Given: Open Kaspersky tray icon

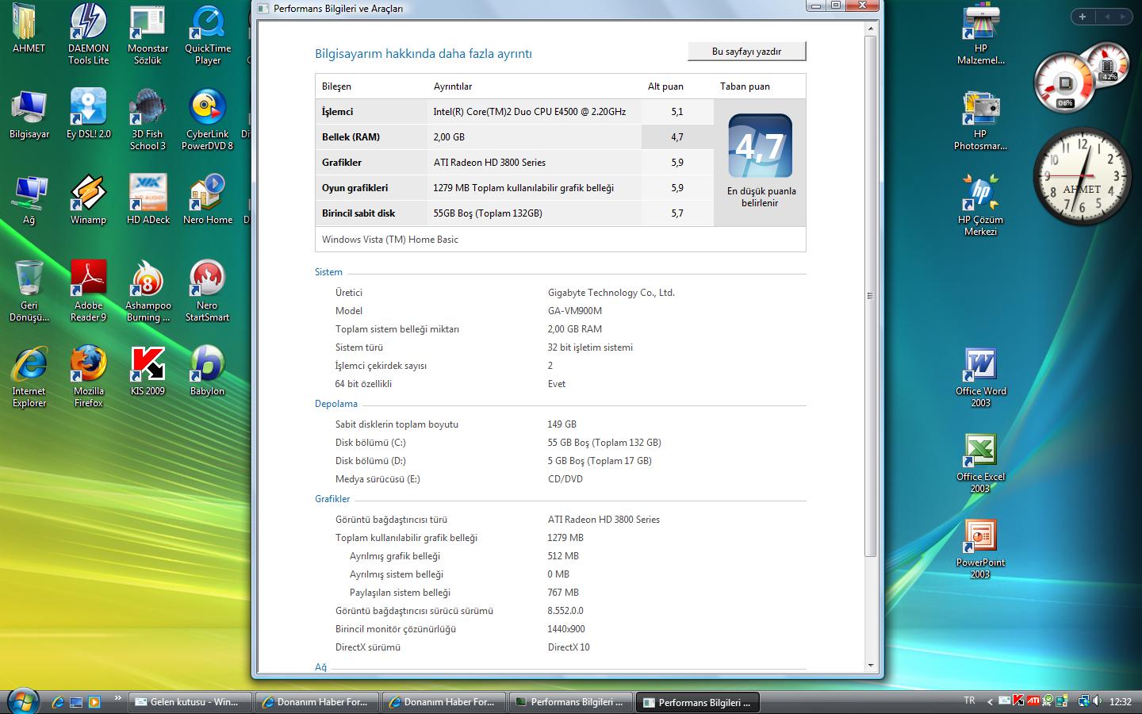Looking at the screenshot, I should click(x=1018, y=701).
